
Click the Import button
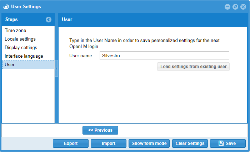(x=109, y=143)
